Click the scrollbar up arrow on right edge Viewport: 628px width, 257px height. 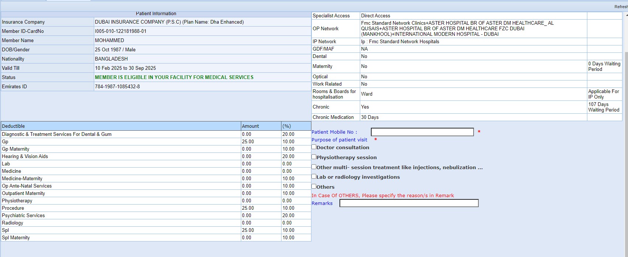tap(626, 16)
